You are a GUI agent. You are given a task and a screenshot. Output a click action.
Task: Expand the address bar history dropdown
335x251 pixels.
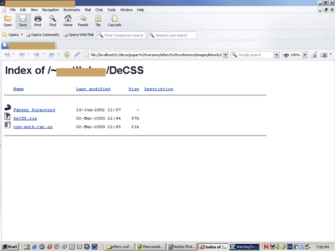tap(226, 55)
